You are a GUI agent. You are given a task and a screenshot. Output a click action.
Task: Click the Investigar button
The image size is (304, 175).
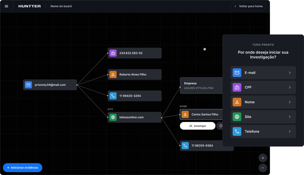(198, 126)
